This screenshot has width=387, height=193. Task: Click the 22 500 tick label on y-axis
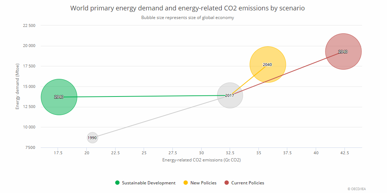(29, 26)
